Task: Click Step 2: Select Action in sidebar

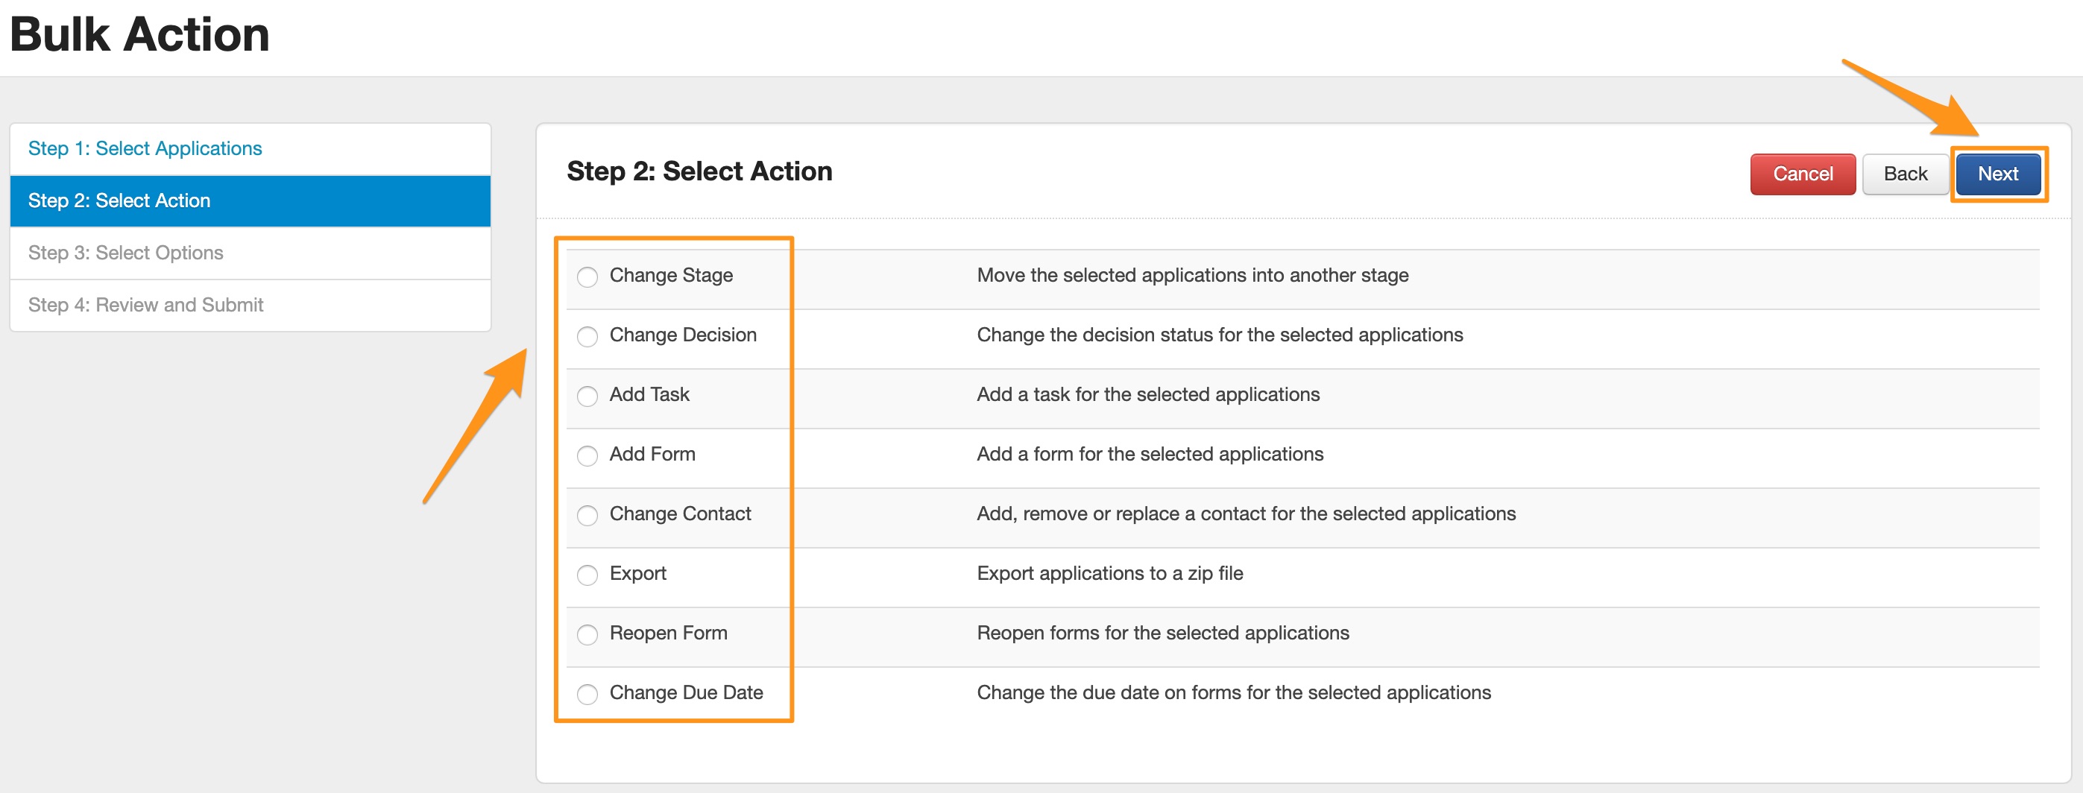Action: (x=119, y=200)
